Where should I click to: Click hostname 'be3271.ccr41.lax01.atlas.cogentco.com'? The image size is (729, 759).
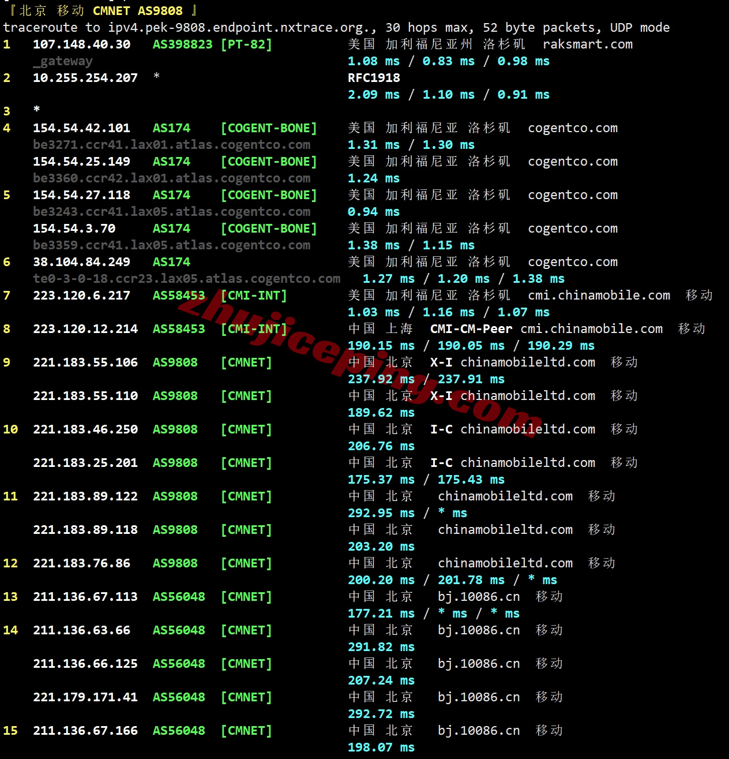pos(172,145)
